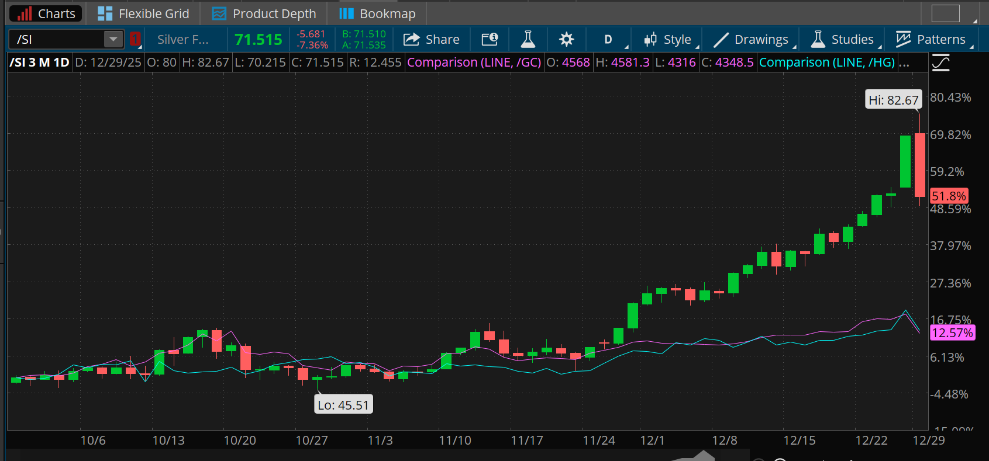989x461 pixels.
Task: Open the Charts tab
Action: pos(46,13)
